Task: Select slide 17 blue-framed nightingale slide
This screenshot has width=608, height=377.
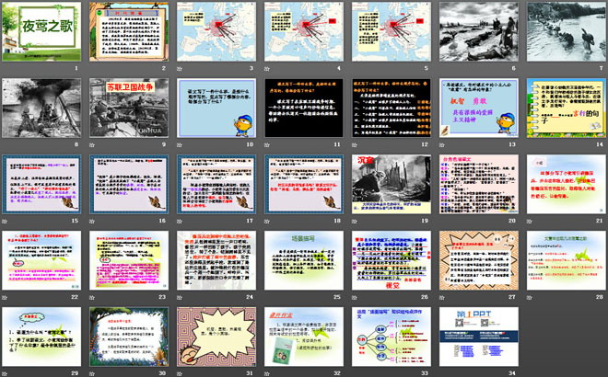Action: point(216,184)
